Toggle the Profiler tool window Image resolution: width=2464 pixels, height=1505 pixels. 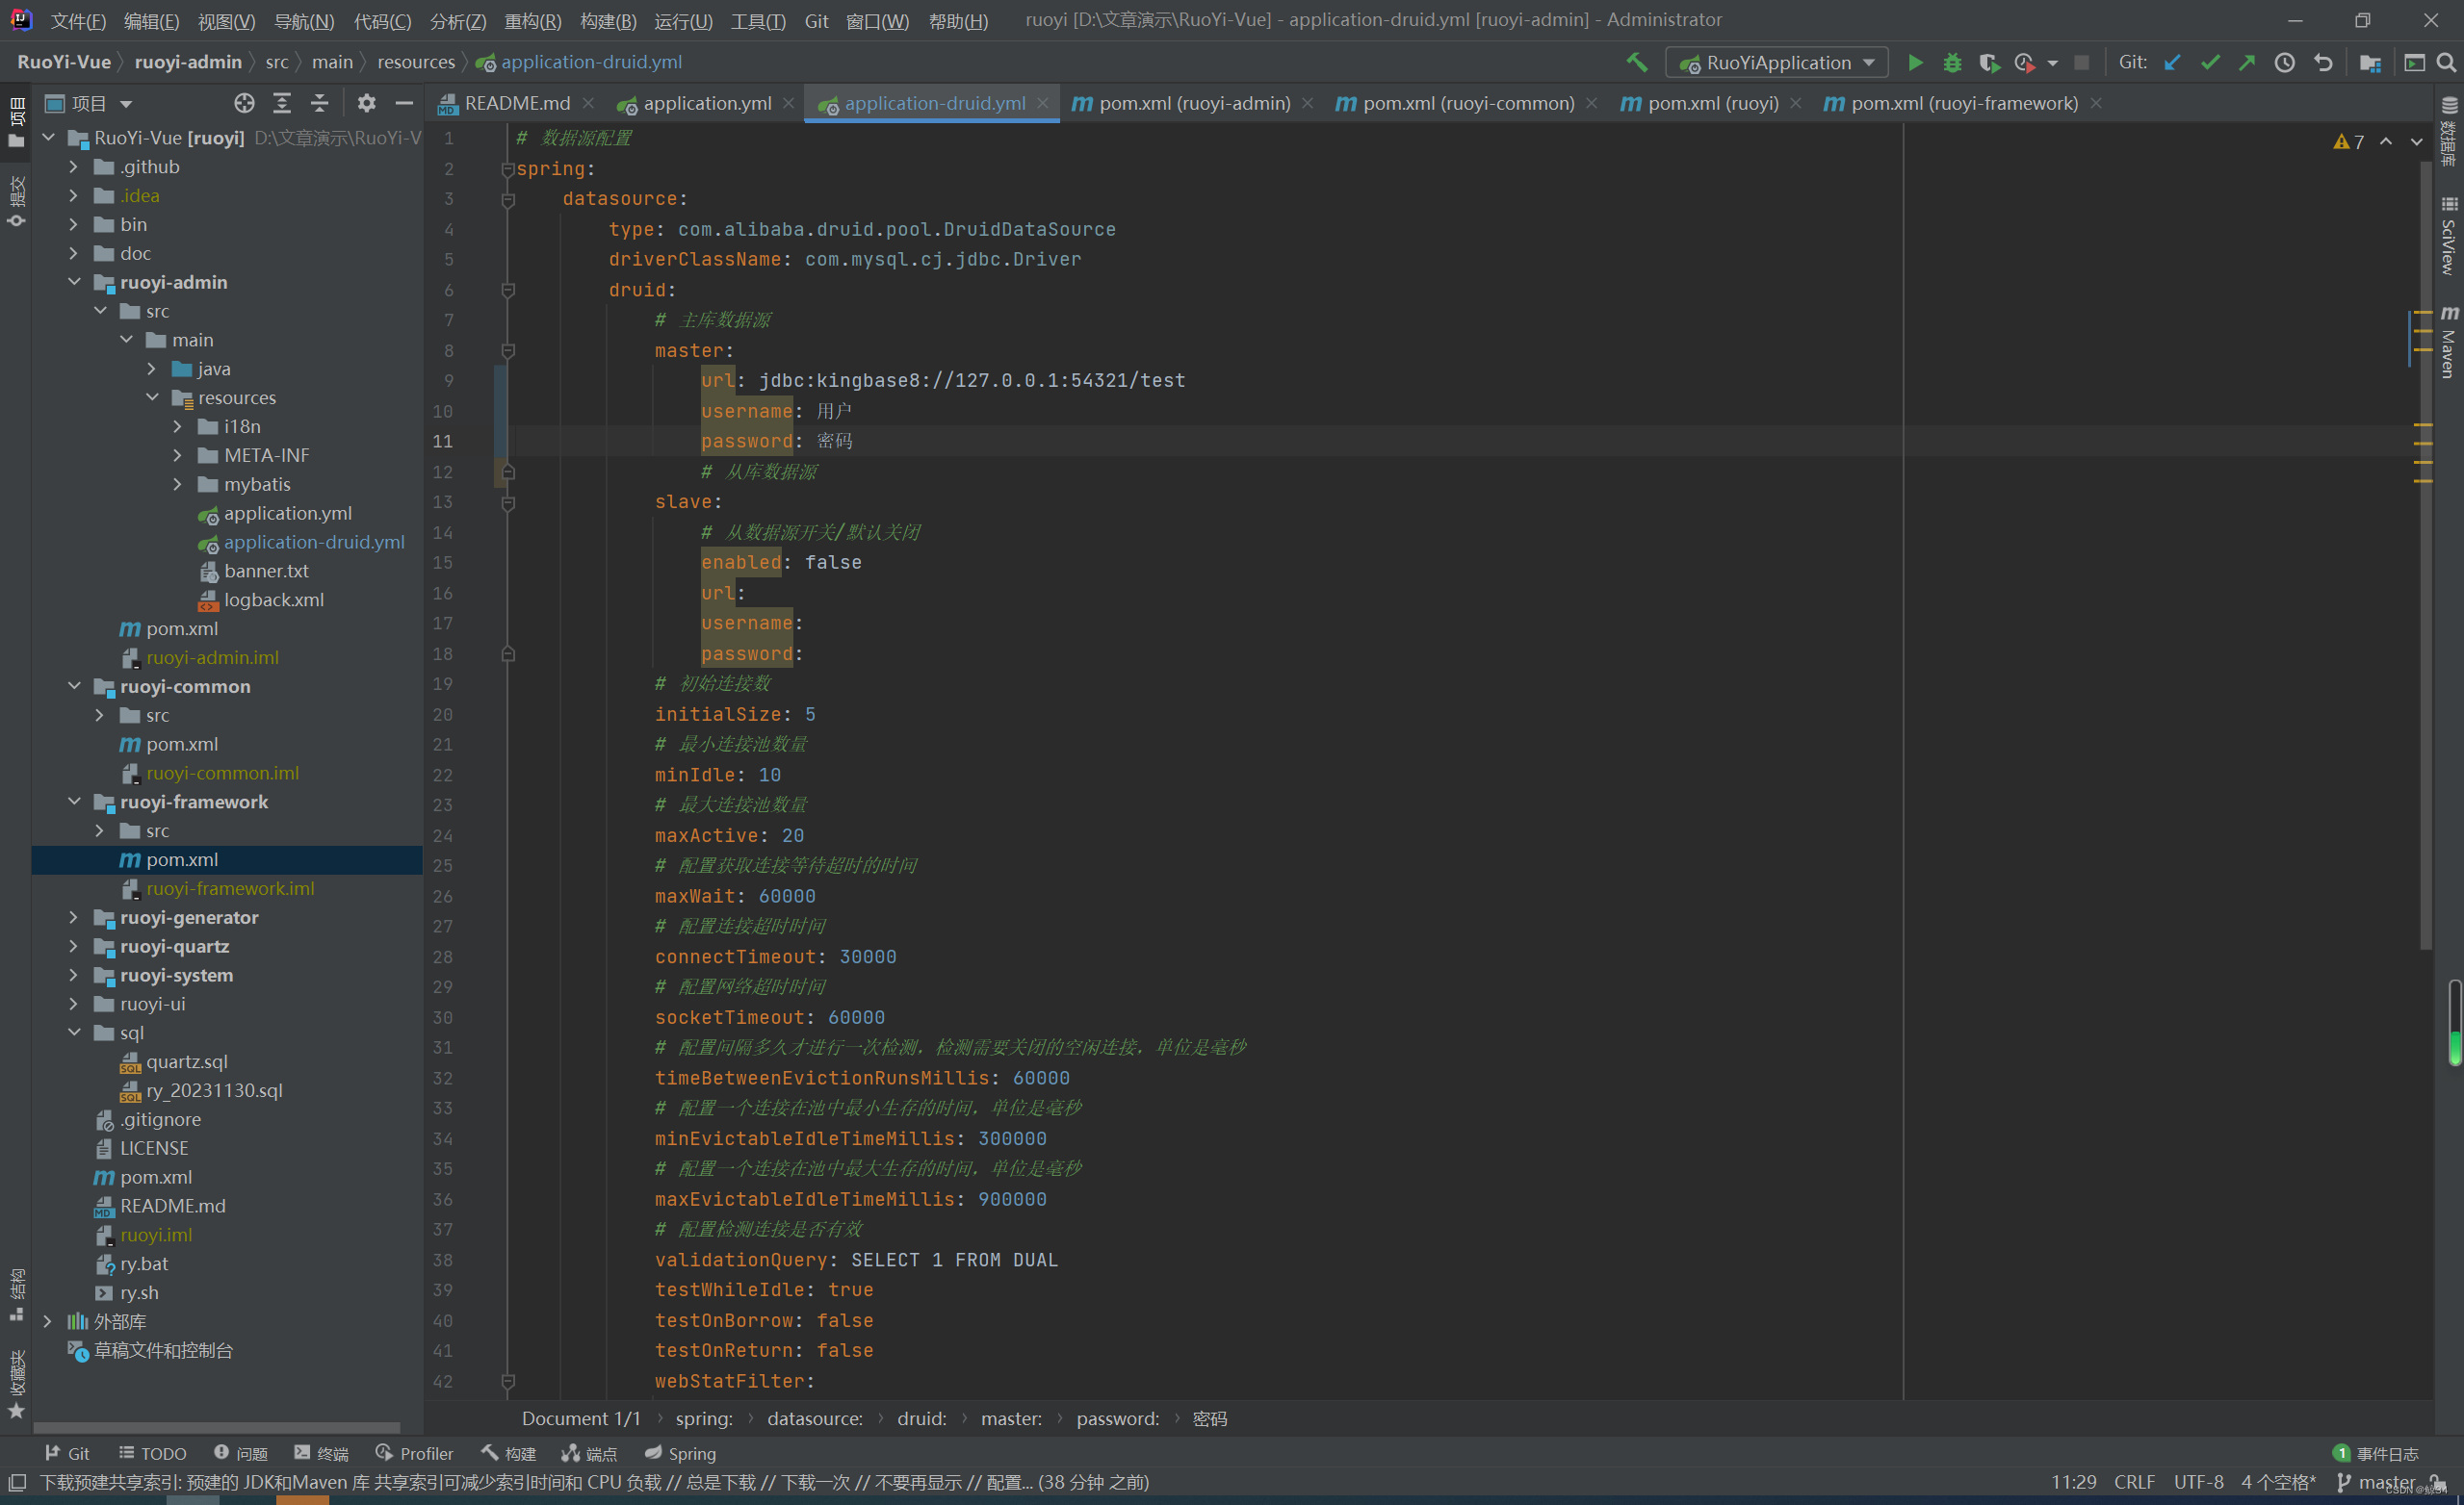coord(414,1453)
